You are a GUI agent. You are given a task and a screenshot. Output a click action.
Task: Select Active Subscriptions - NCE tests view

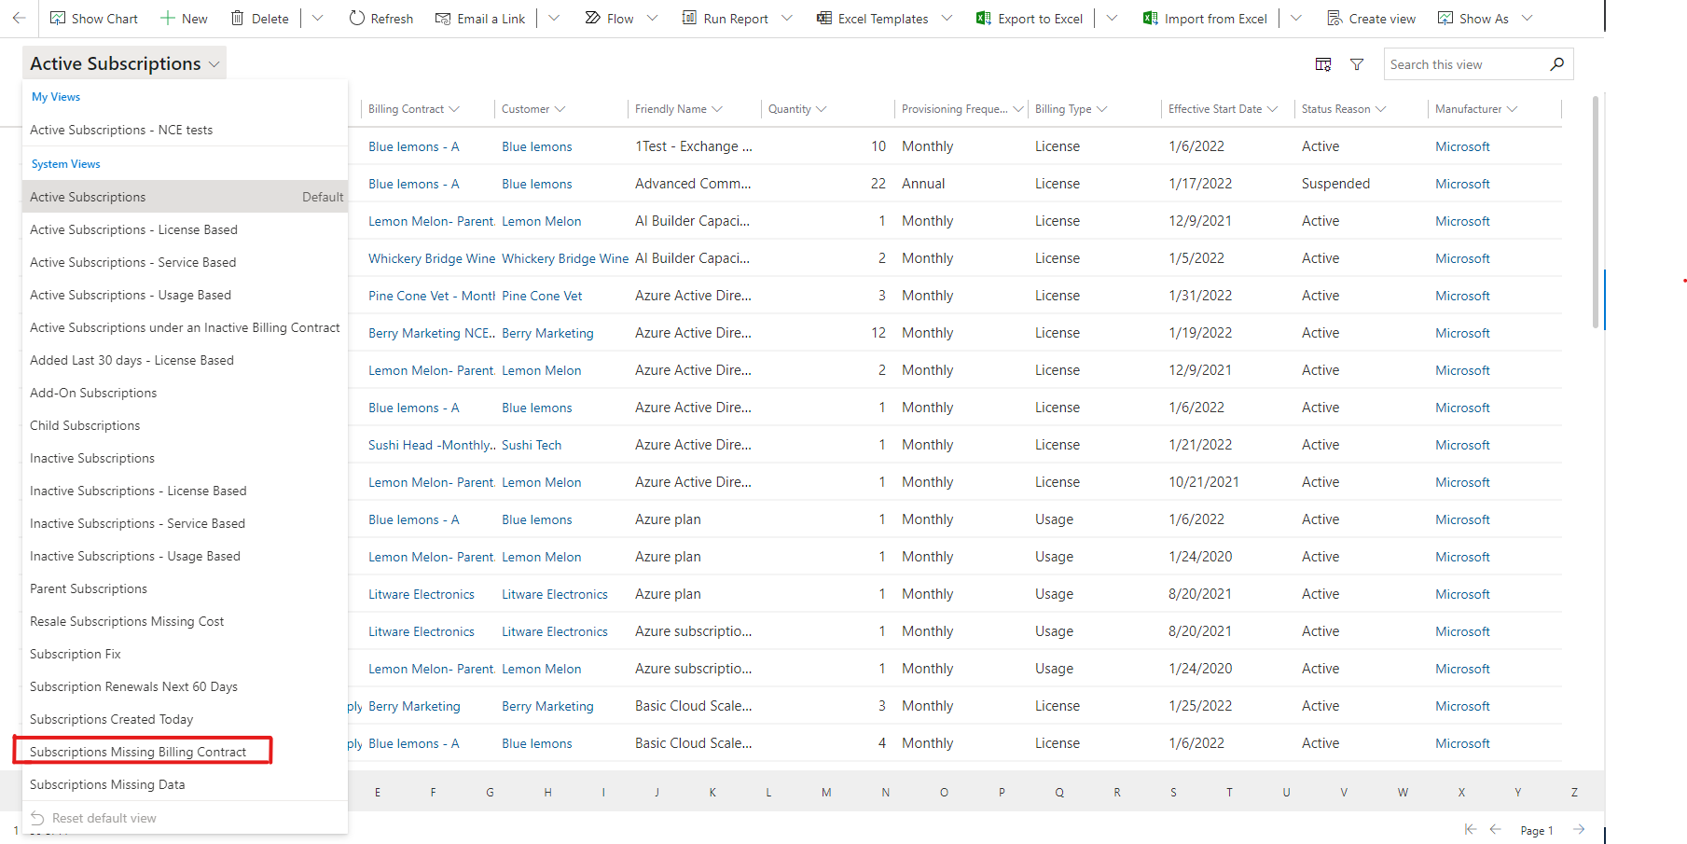coord(185,130)
